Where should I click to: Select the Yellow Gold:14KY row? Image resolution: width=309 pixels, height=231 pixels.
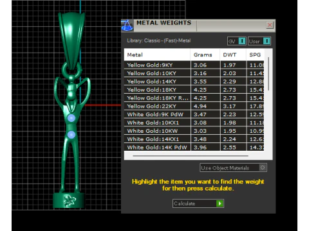pyautogui.click(x=194, y=81)
